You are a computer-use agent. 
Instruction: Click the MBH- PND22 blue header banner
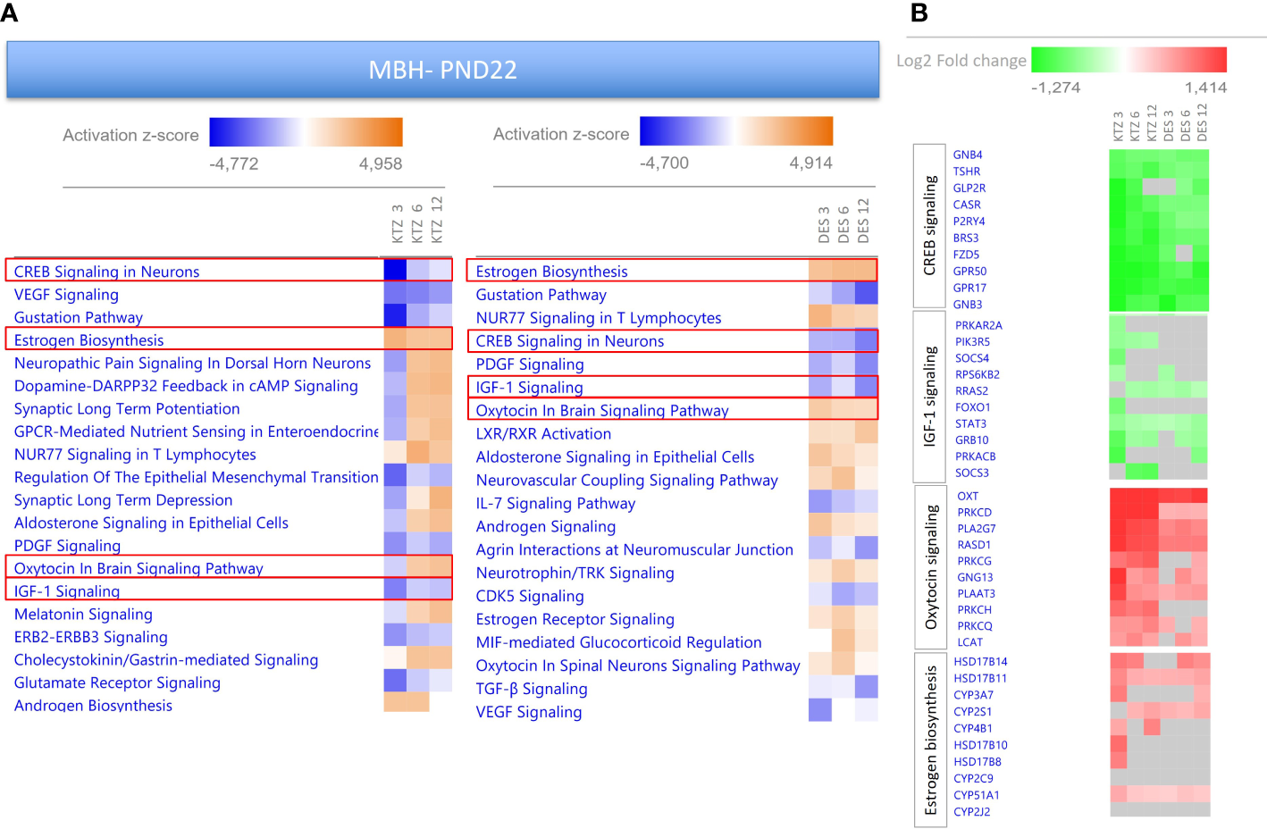pyautogui.click(x=442, y=70)
